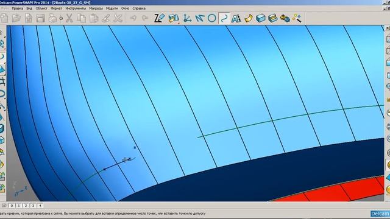Select level button 0
Image resolution: width=390 pixels, height=219 pixels.
[x=12, y=206]
